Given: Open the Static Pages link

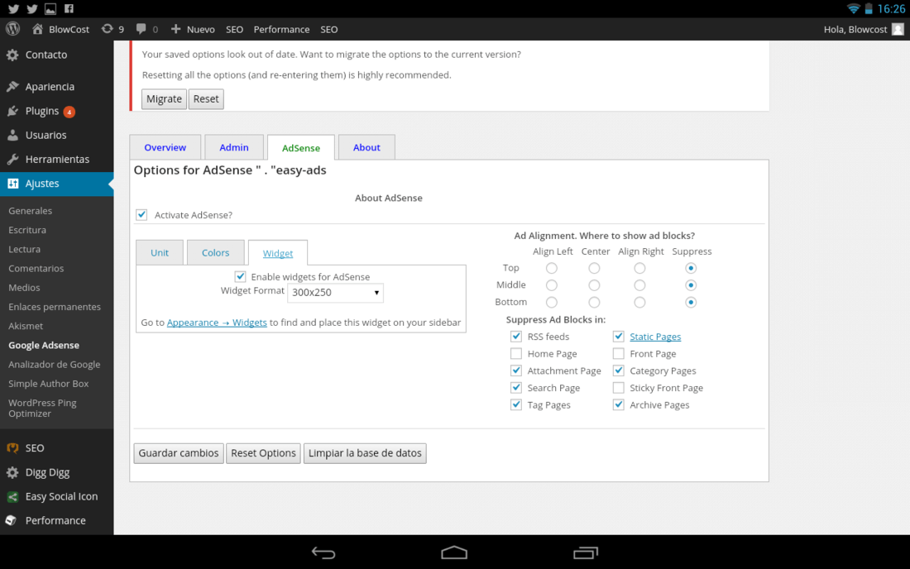Looking at the screenshot, I should coord(655,337).
